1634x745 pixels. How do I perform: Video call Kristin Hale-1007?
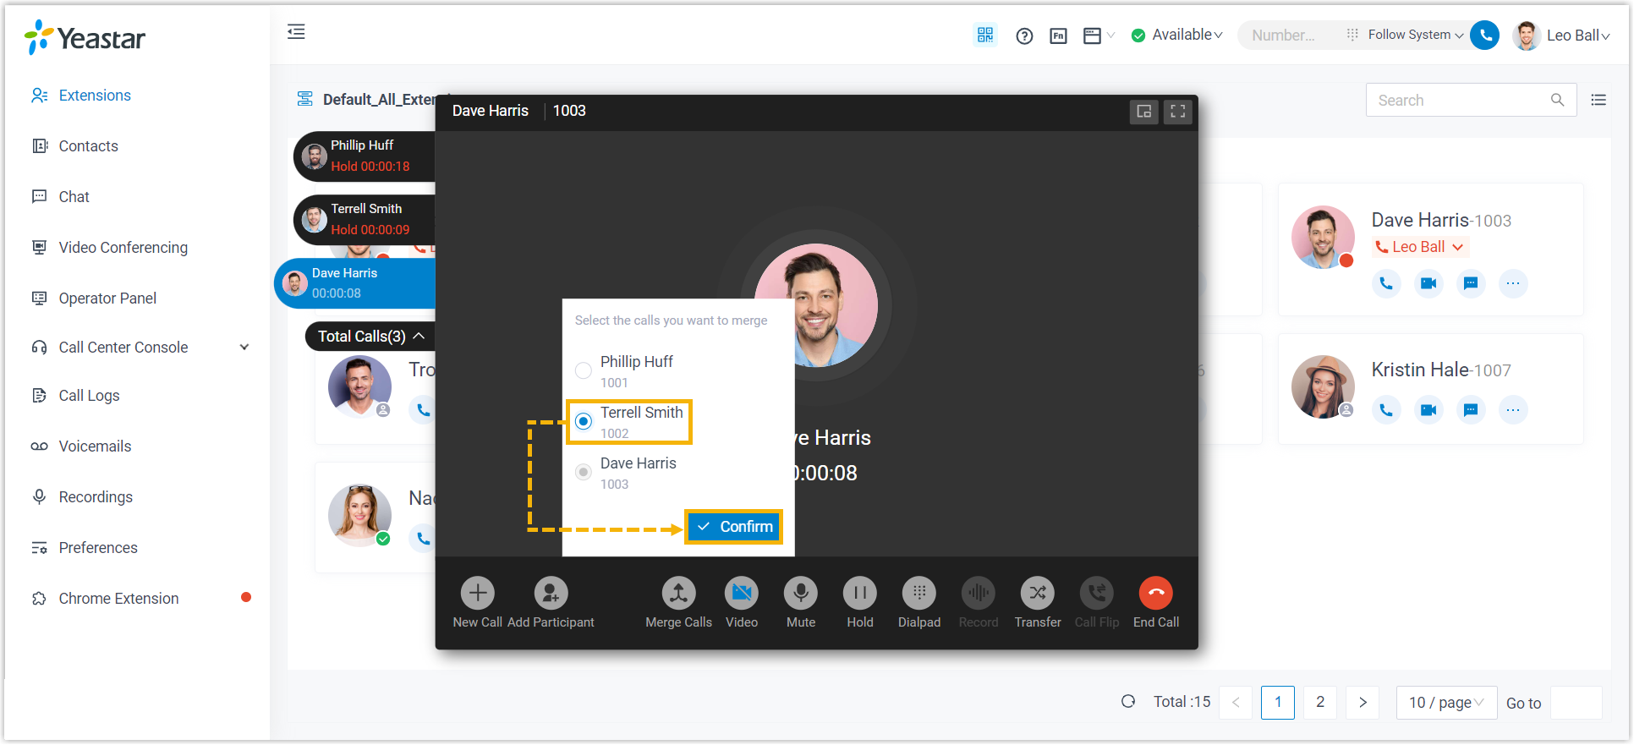[1428, 410]
